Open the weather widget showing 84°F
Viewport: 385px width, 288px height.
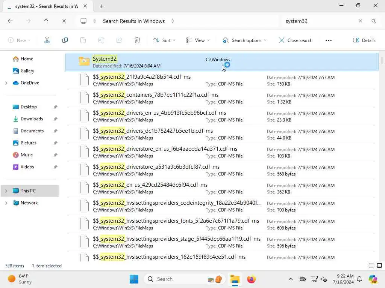tap(20, 279)
